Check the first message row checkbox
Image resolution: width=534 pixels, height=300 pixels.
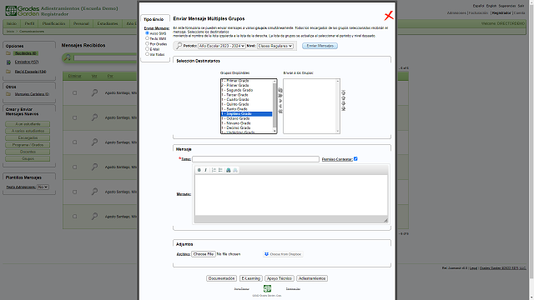(74, 92)
